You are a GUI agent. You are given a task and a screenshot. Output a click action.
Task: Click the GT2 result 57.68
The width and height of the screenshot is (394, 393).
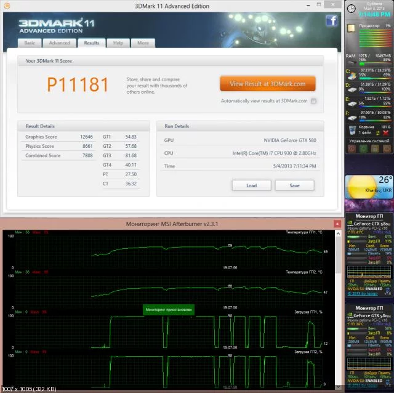click(x=131, y=146)
